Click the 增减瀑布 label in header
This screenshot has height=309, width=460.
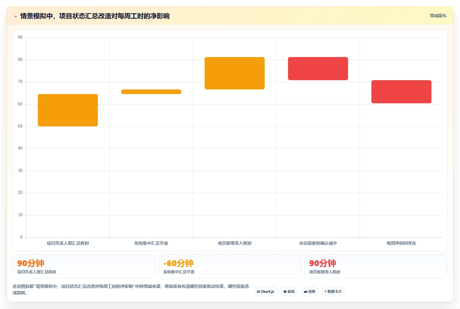(438, 16)
